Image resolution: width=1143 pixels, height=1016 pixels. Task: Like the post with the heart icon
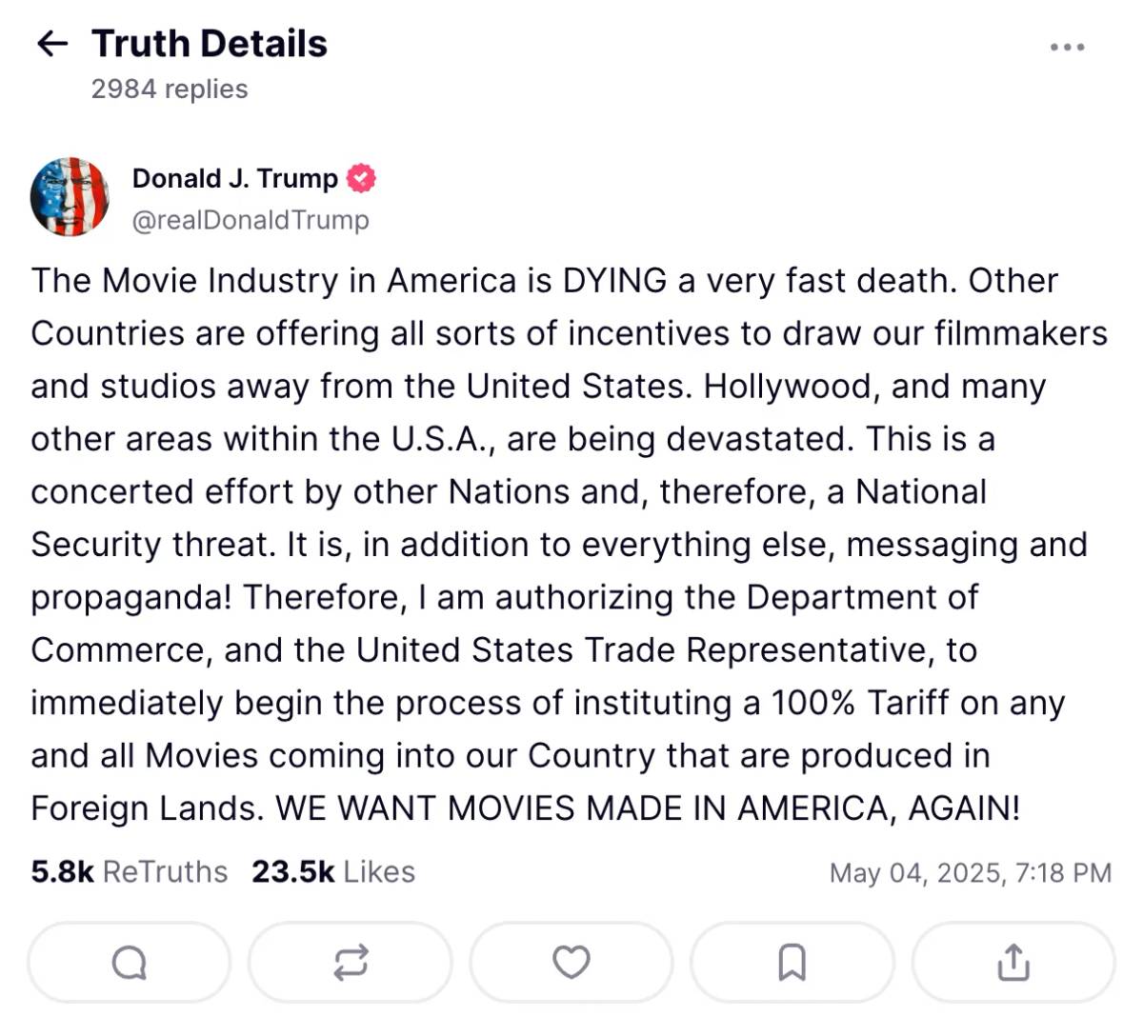(x=571, y=963)
